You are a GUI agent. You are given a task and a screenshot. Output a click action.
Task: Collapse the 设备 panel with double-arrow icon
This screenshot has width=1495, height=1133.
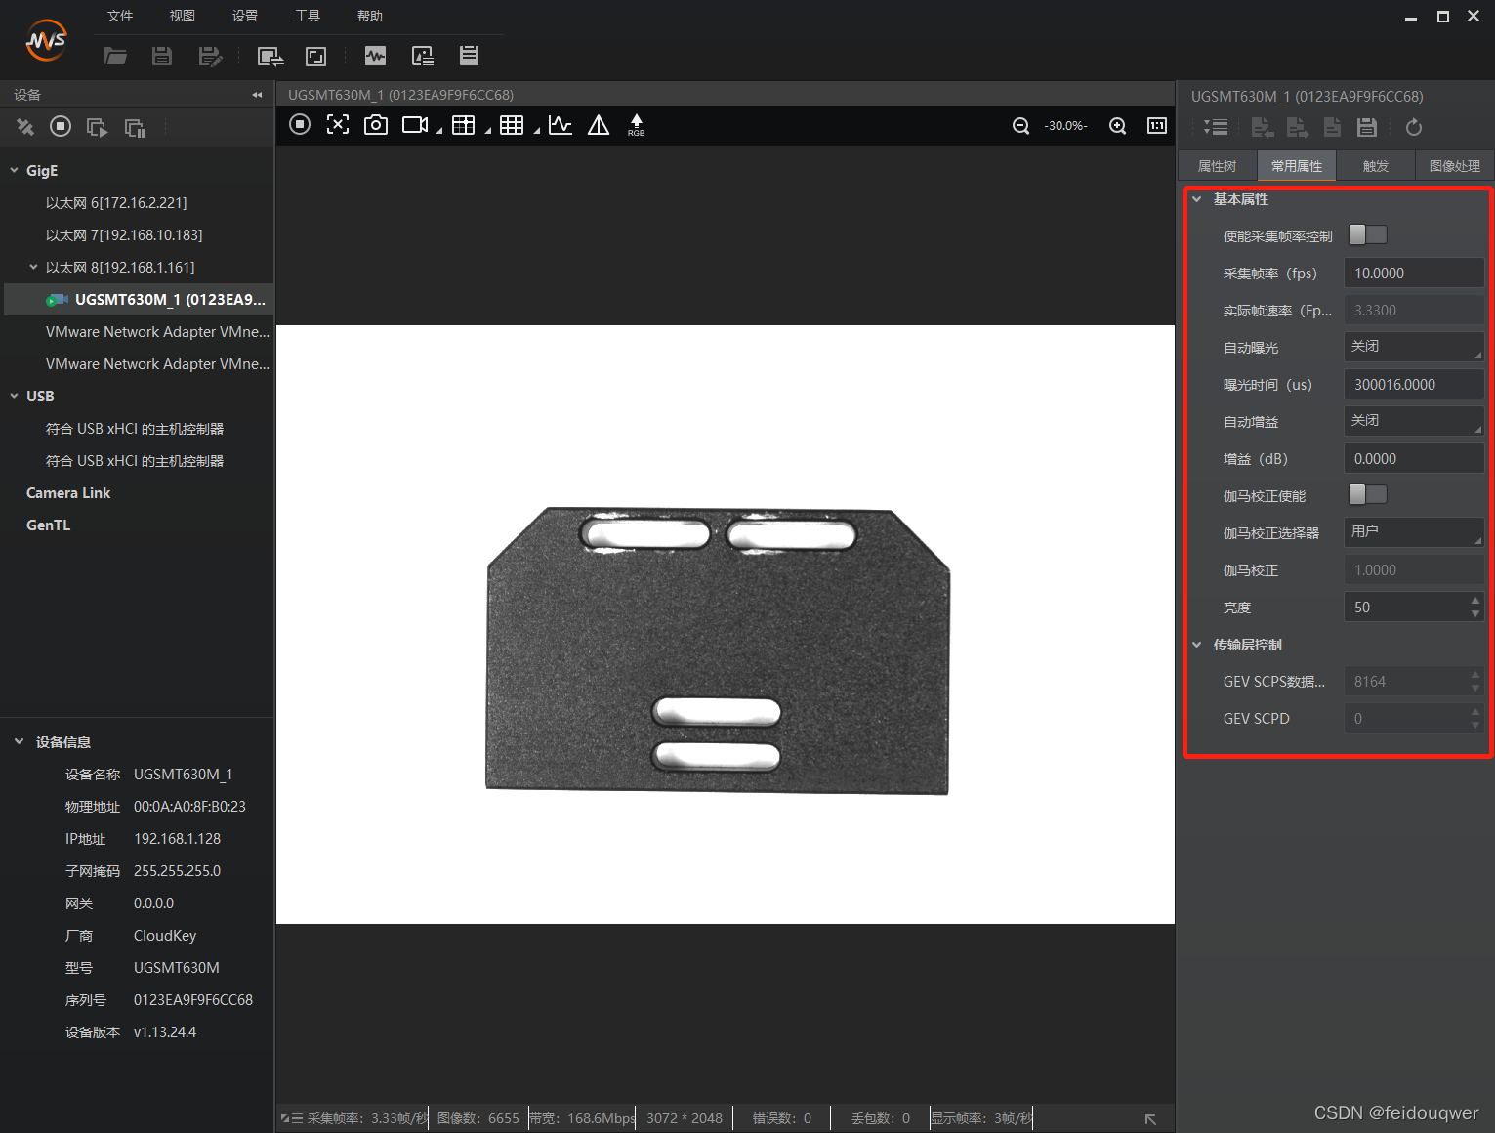(257, 95)
